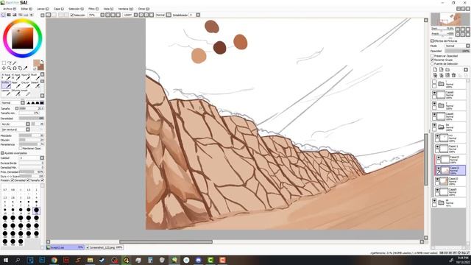471x265 pixels.
Task: Show the color wheel panel icon
Action: point(3,15)
